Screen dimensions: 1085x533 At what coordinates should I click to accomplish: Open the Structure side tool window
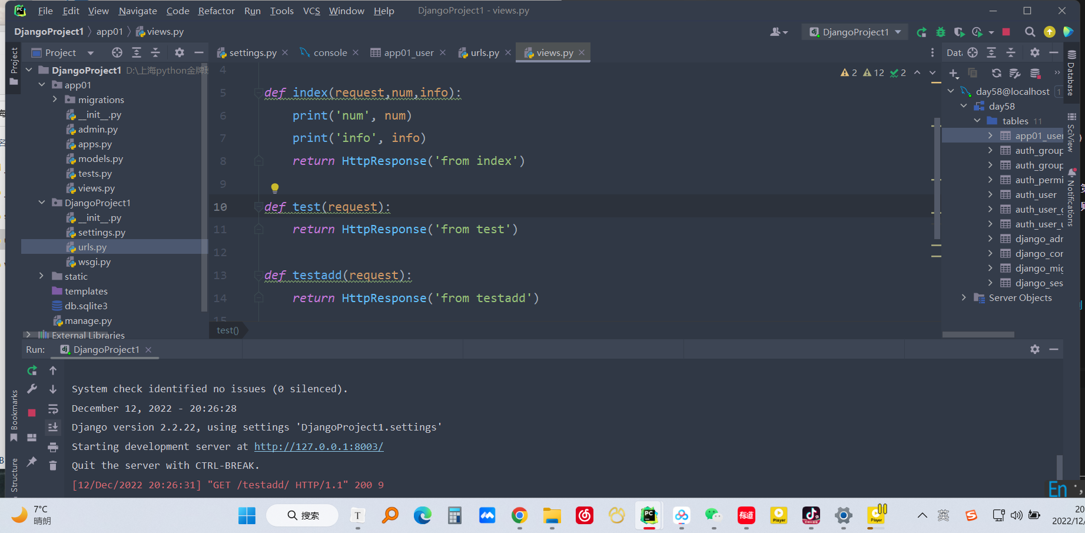pos(14,475)
